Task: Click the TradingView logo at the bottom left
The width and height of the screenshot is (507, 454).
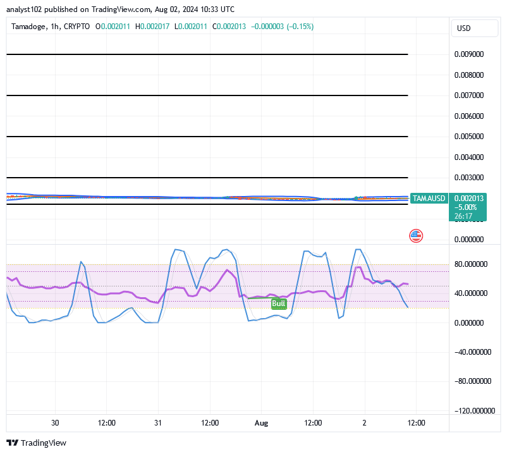Action: (x=36, y=443)
